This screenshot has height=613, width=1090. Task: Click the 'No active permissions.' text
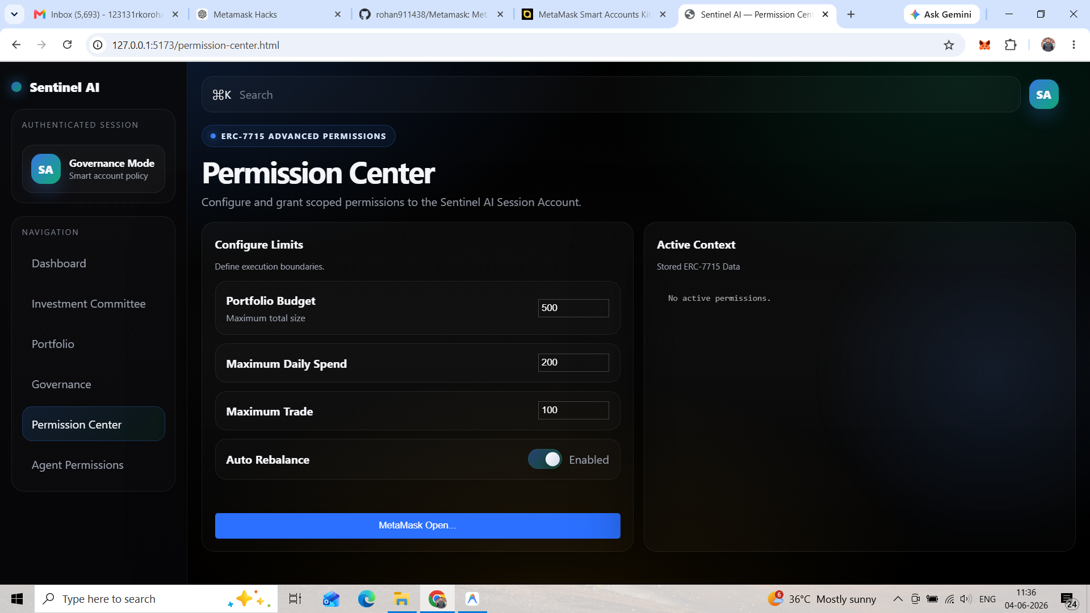pos(719,299)
